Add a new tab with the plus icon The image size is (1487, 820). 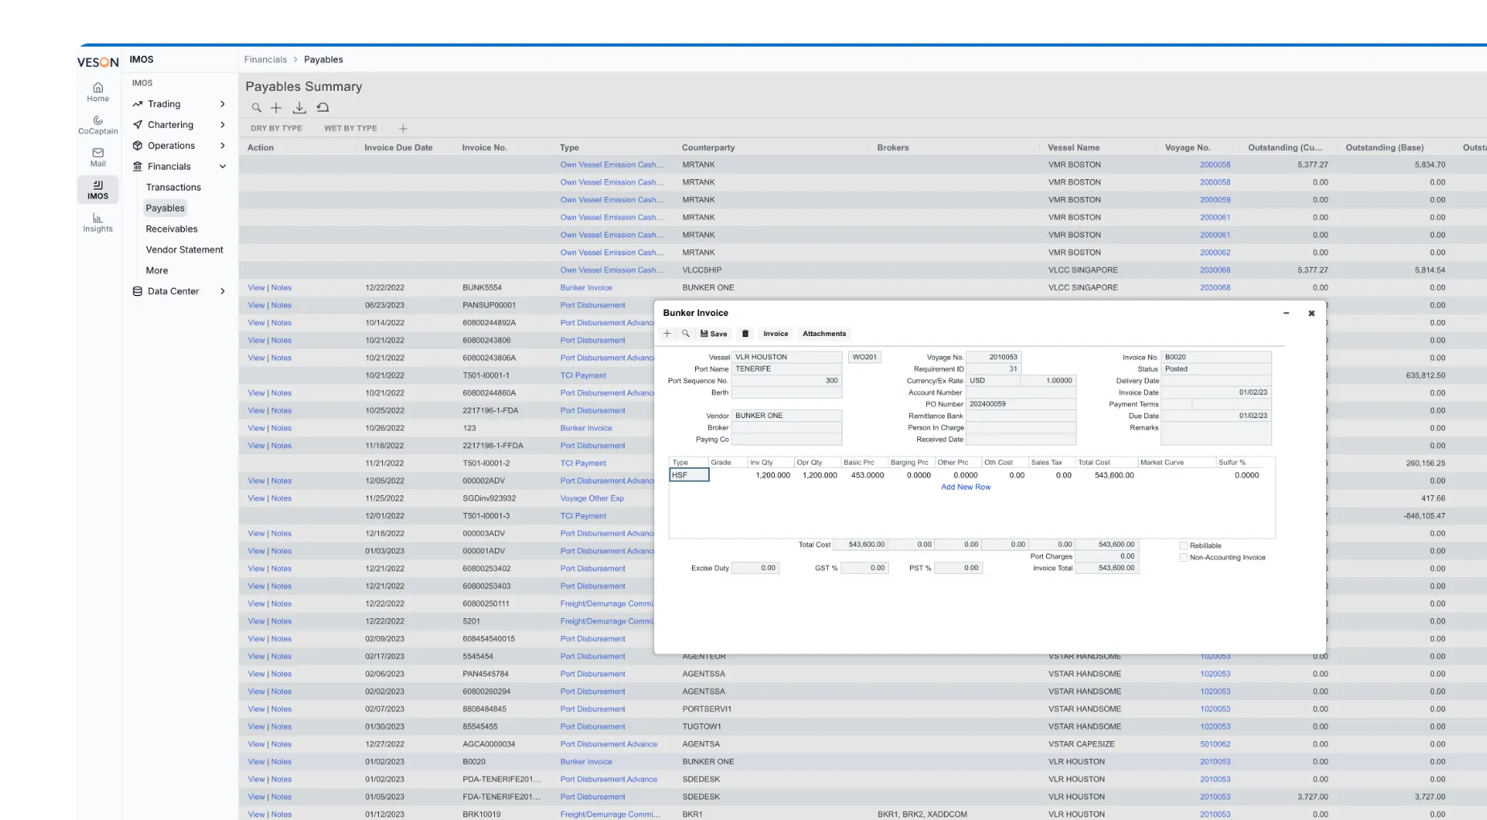point(403,129)
